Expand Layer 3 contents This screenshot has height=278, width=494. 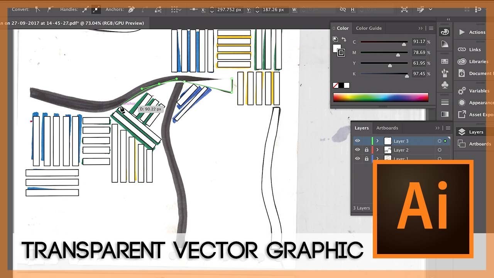(377, 141)
